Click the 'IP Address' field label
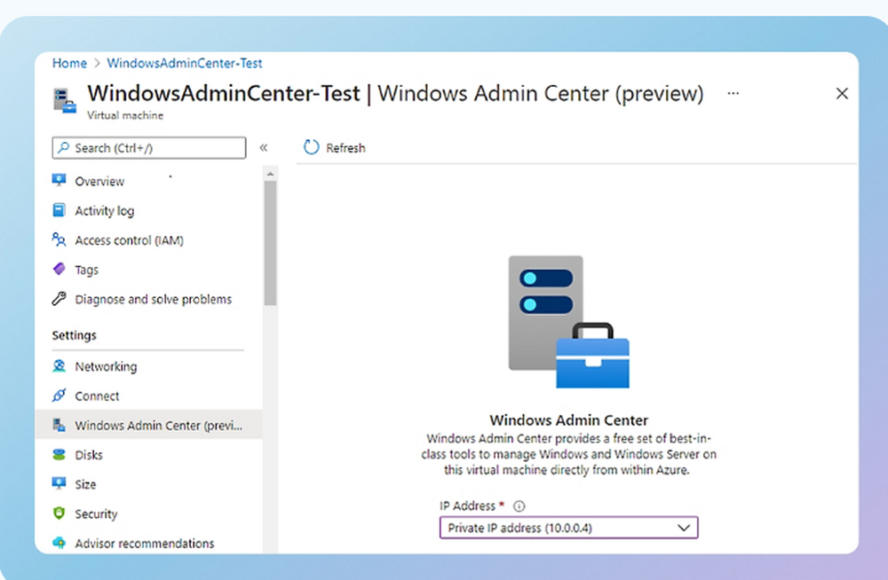Image resolution: width=888 pixels, height=580 pixels. click(467, 506)
